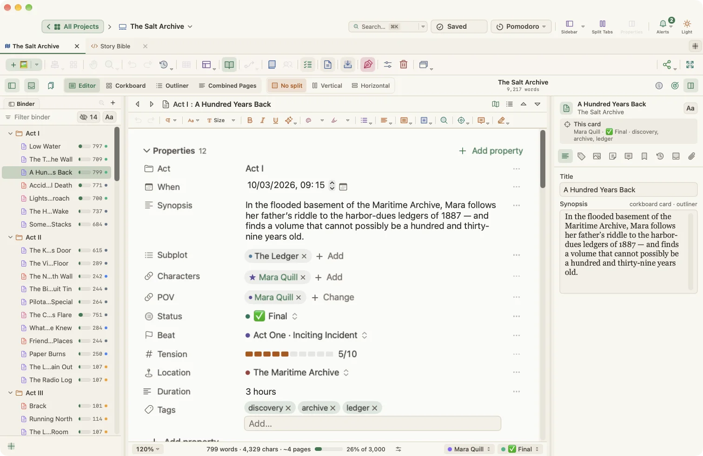Click the trash icon in the main toolbar
This screenshot has width=703, height=456.
click(x=404, y=65)
